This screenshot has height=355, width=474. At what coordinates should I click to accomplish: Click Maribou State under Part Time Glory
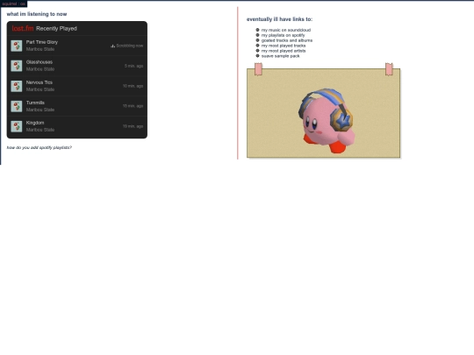pos(40,49)
